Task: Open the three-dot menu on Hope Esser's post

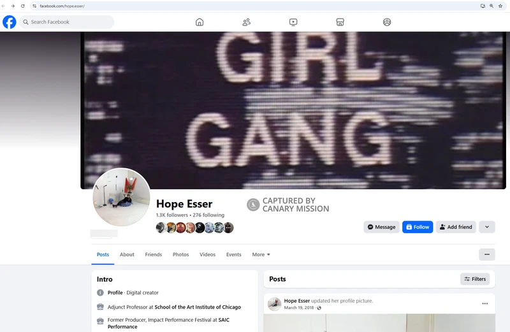Action: [x=484, y=303]
